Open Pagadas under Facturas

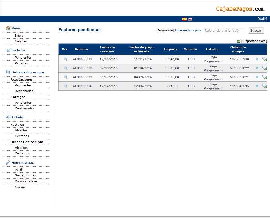point(21,63)
